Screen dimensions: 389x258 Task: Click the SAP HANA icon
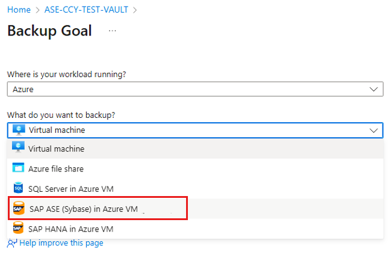coord(17,229)
